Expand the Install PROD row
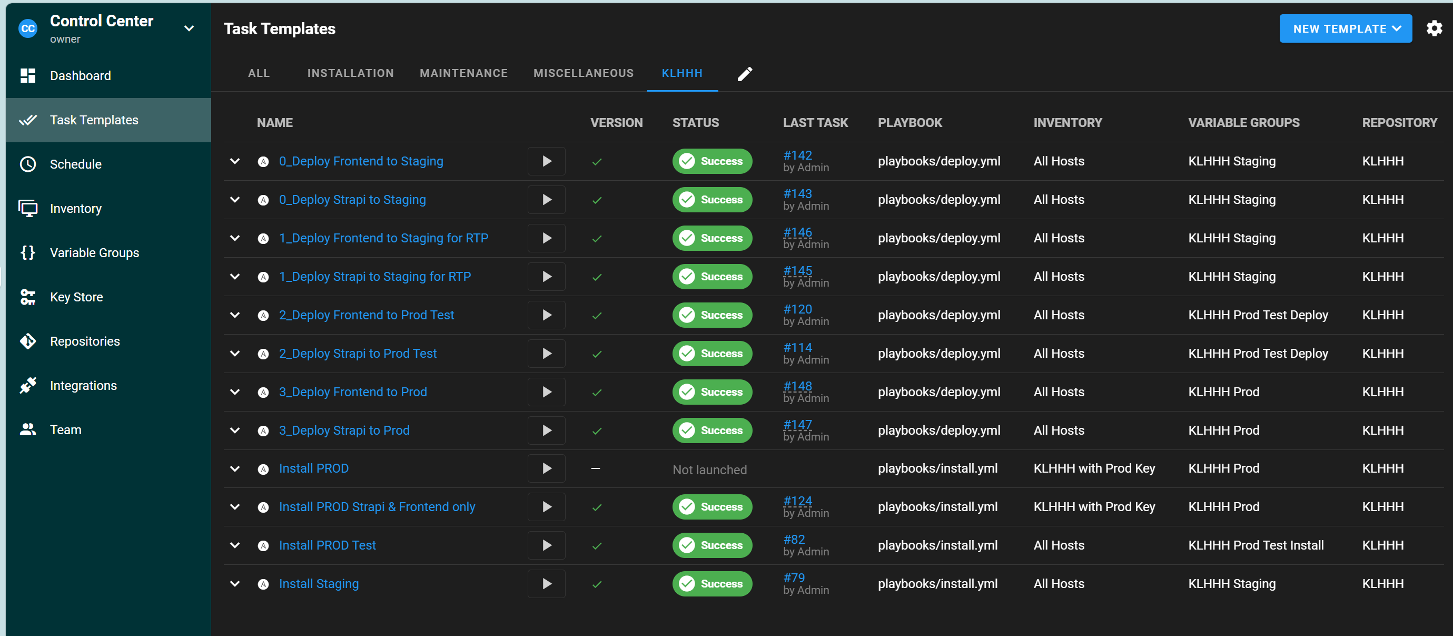This screenshot has width=1453, height=636. coord(235,468)
